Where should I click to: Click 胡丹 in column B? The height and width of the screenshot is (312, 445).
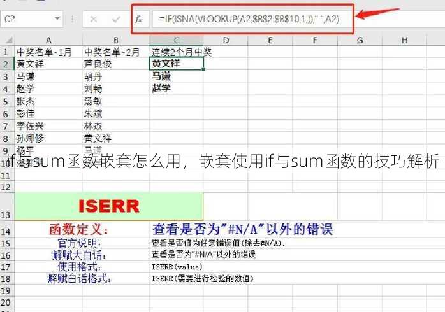(x=116, y=76)
